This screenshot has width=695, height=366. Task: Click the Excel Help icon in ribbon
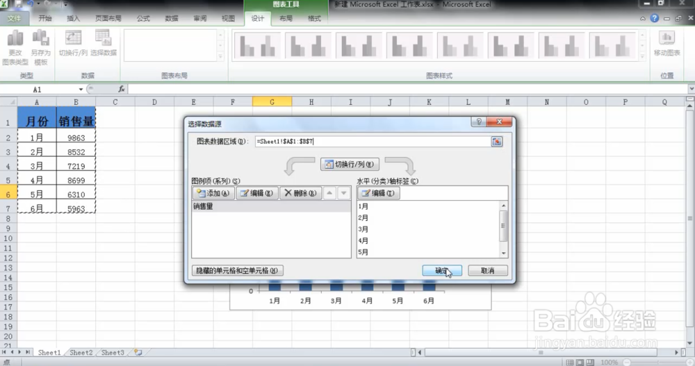pyautogui.click(x=654, y=18)
